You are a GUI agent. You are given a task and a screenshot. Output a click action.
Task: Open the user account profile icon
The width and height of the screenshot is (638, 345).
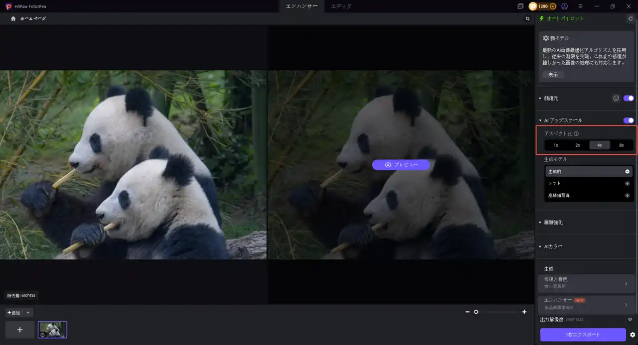tap(564, 6)
